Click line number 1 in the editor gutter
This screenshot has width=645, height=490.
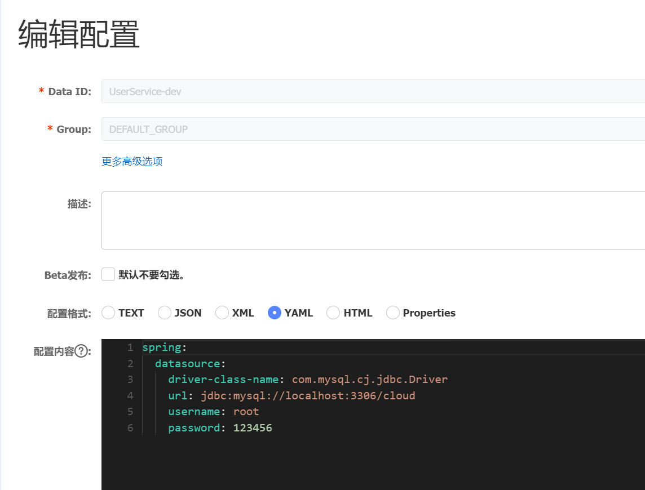point(130,348)
